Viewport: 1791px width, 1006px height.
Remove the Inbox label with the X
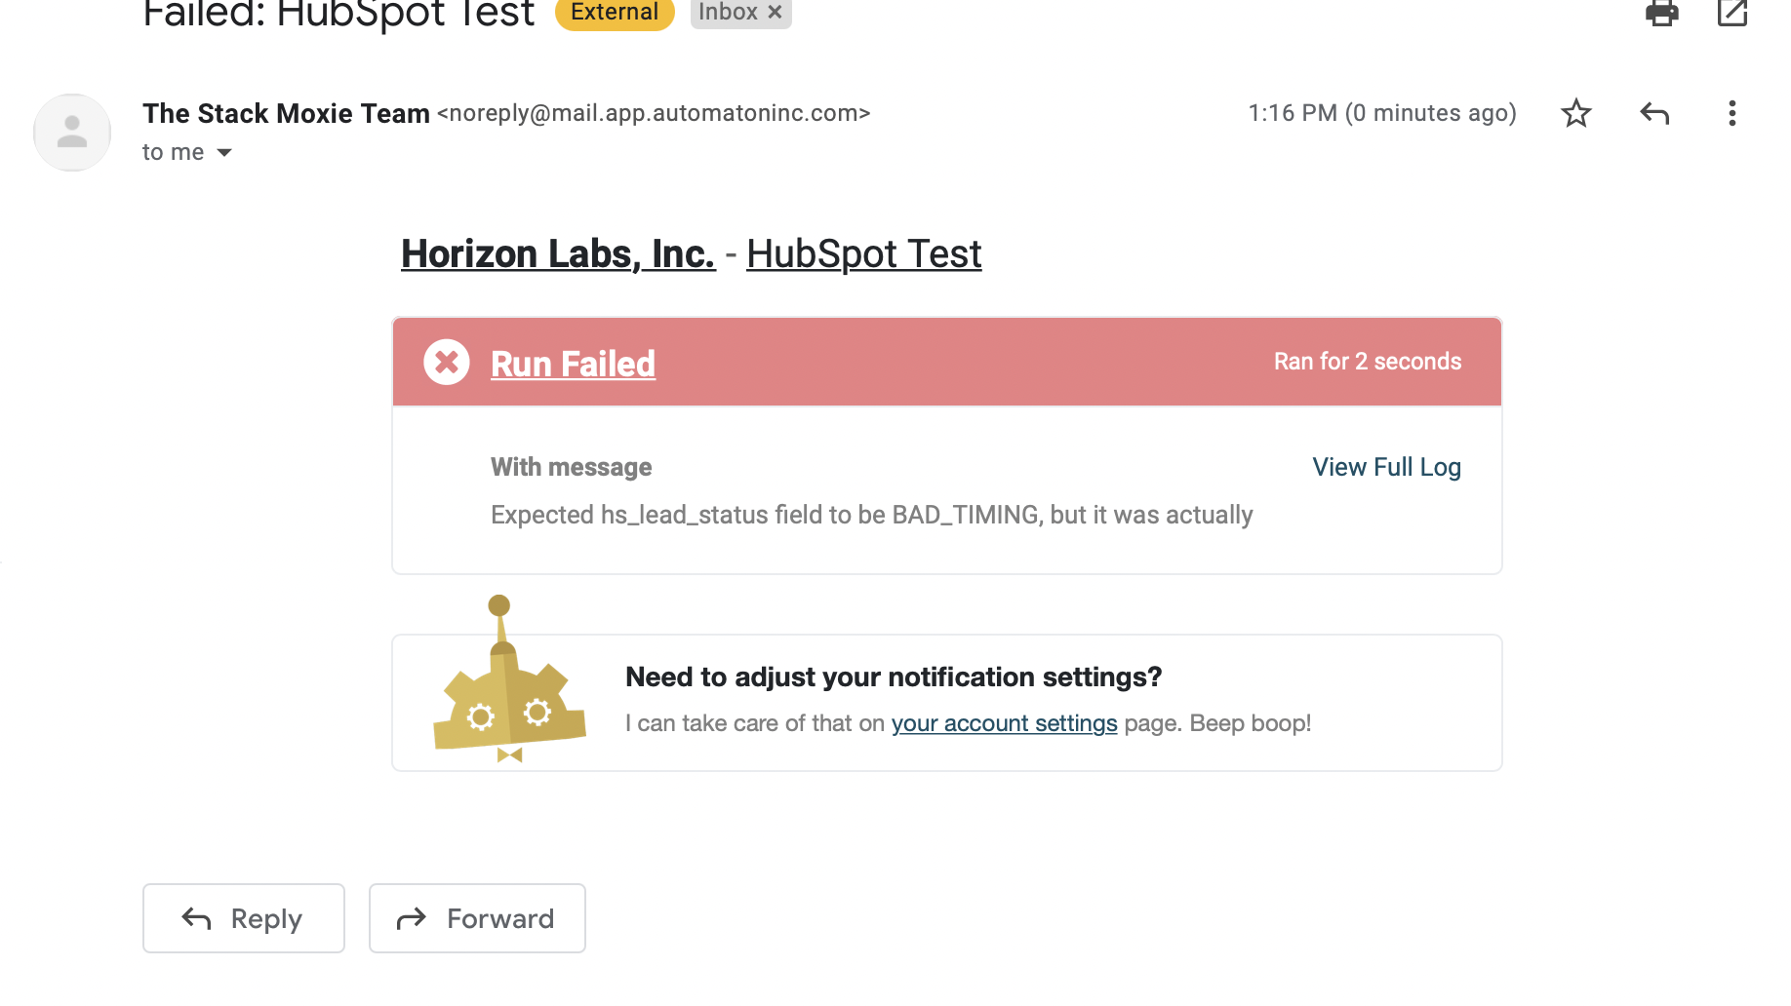click(775, 13)
